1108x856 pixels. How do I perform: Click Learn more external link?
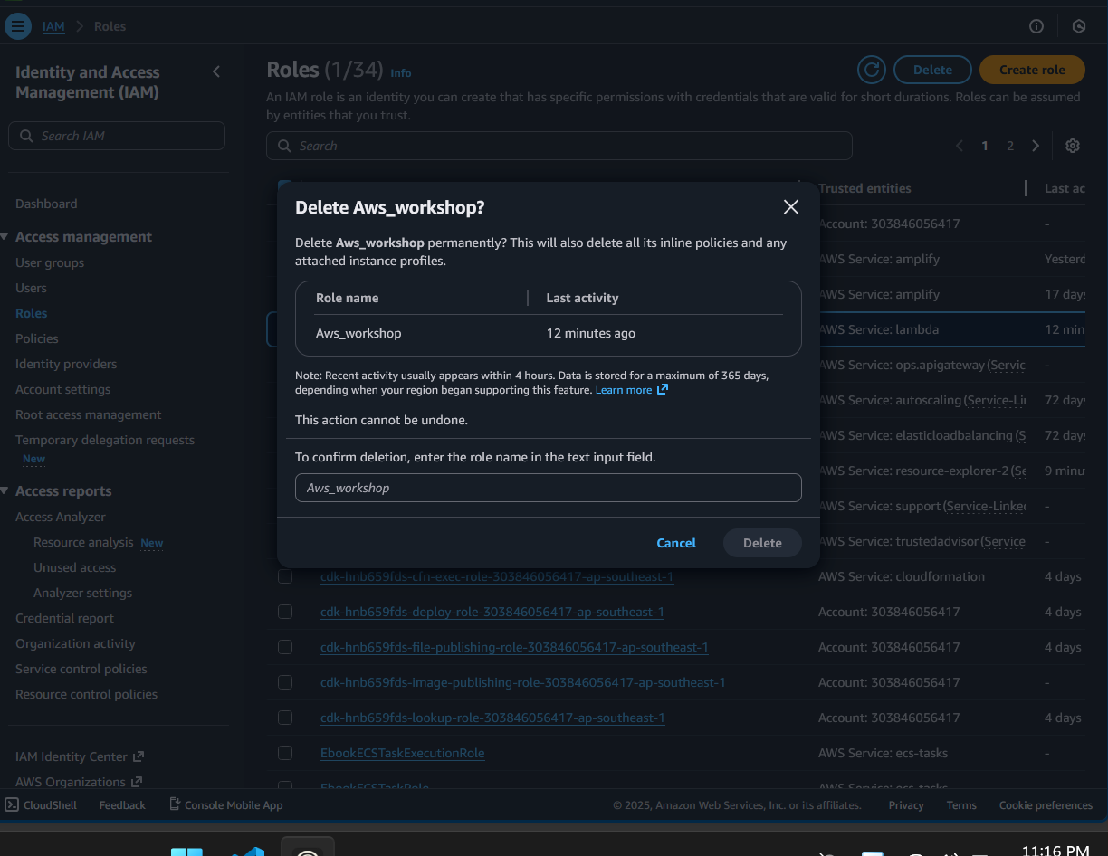pyautogui.click(x=631, y=390)
